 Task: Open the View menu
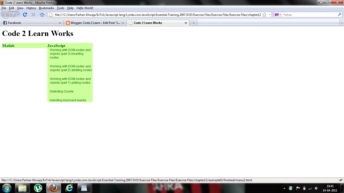click(x=20, y=8)
